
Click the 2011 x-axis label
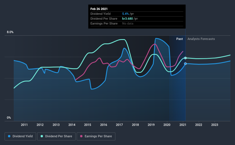click(x=24, y=125)
